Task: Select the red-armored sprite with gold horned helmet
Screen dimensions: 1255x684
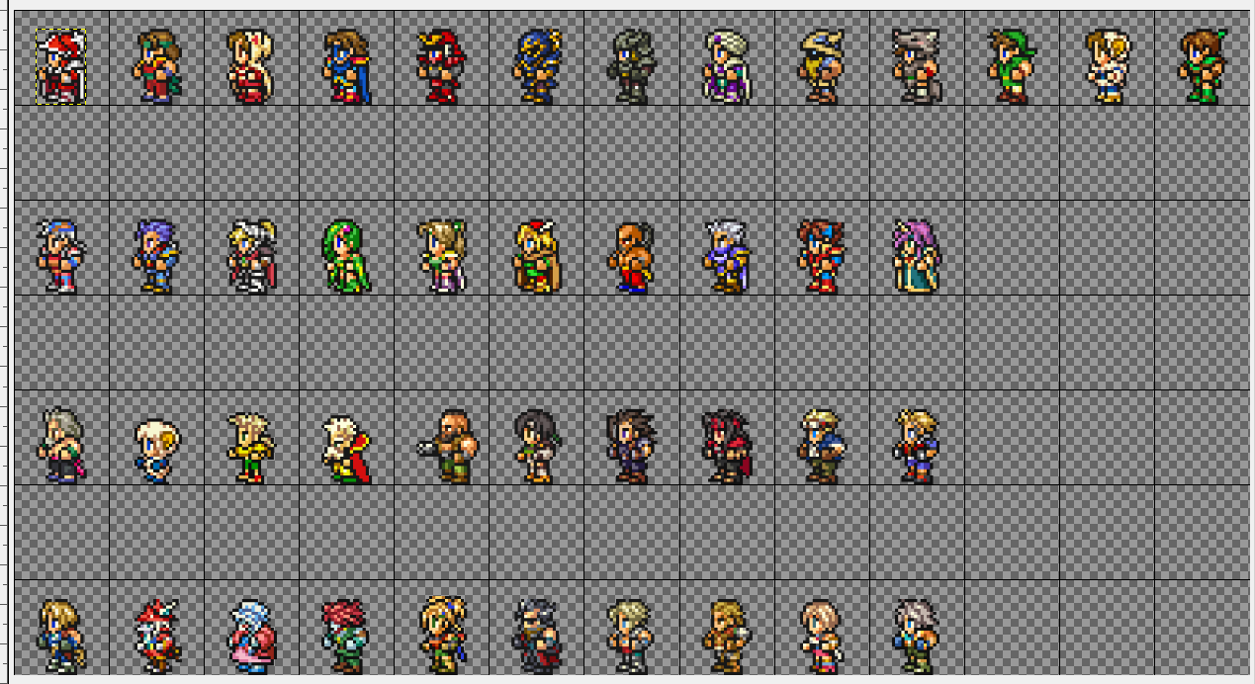Action: click(440, 66)
